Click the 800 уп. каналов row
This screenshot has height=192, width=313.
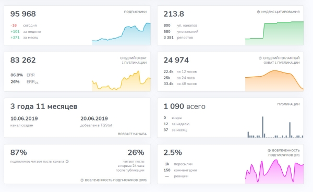pos(180,26)
